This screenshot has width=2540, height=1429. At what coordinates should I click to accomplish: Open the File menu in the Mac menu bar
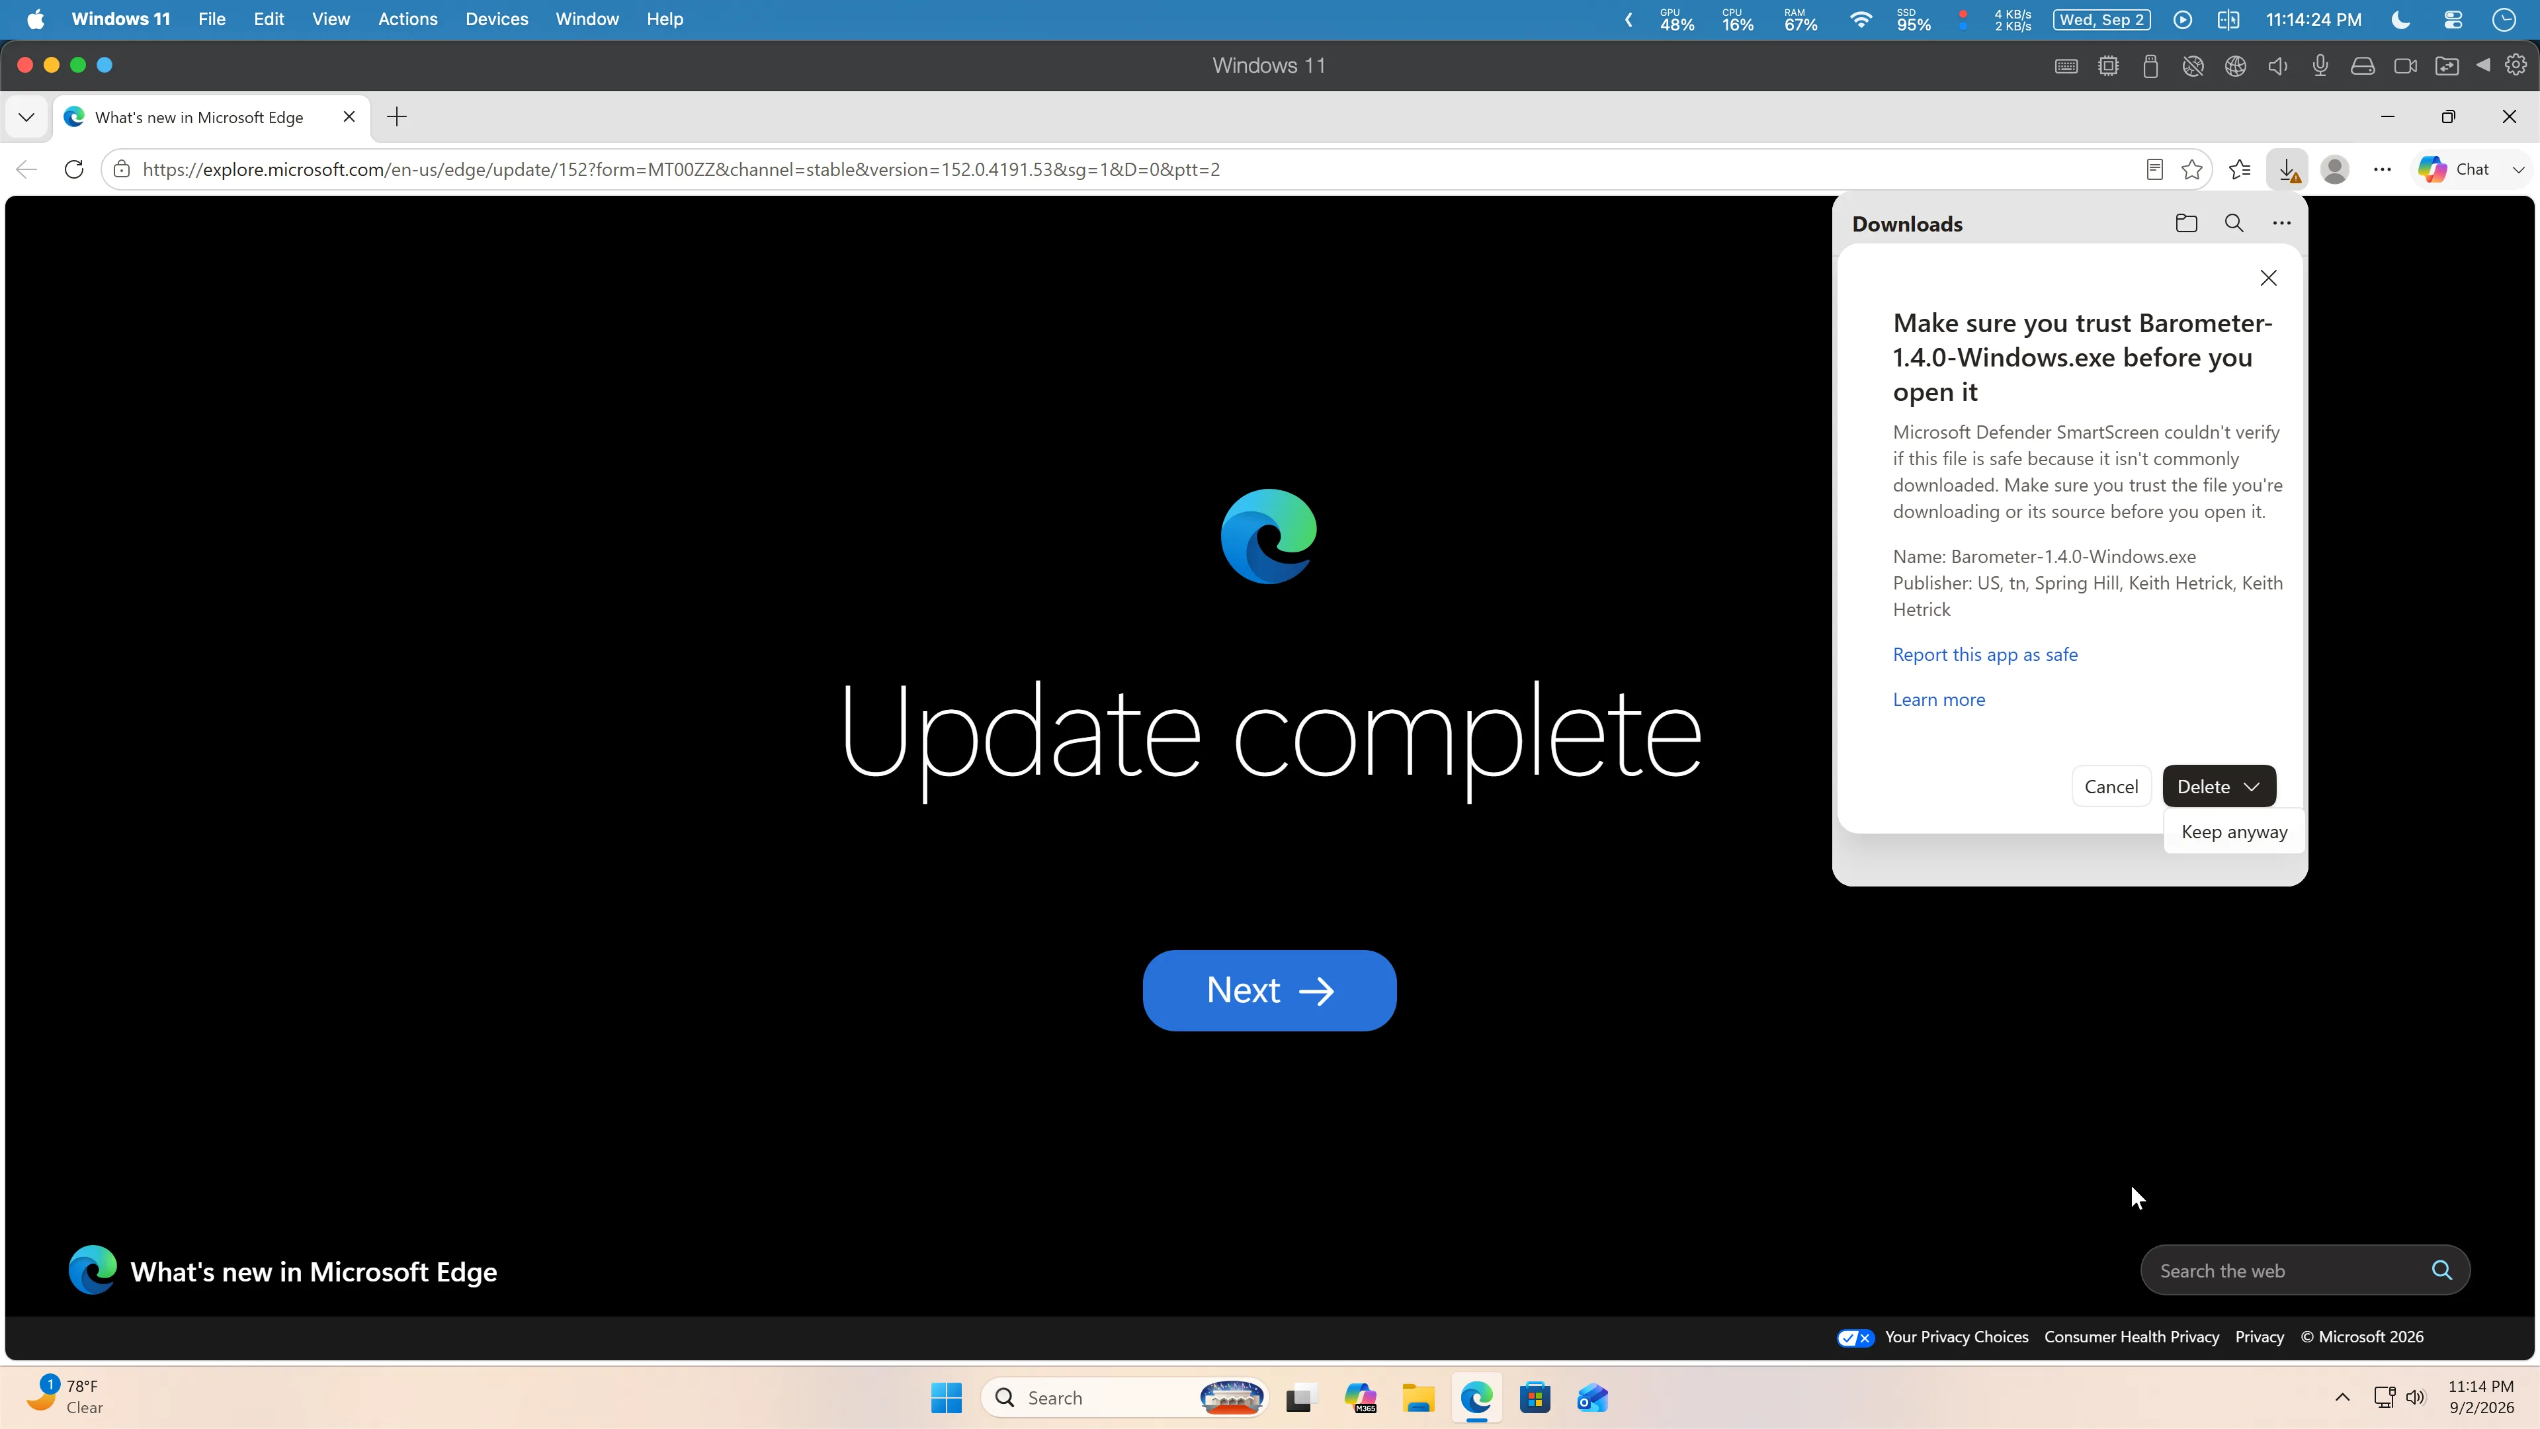coord(211,20)
